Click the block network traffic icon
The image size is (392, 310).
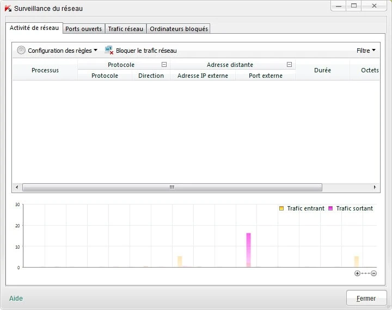pos(109,50)
